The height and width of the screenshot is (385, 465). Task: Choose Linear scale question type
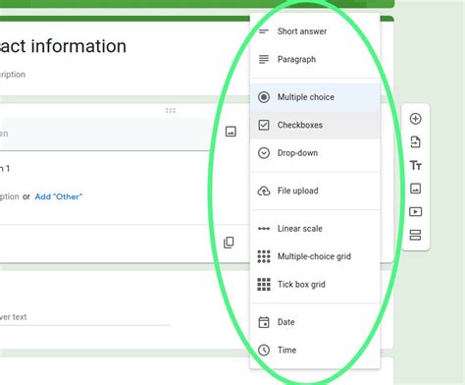315,229
